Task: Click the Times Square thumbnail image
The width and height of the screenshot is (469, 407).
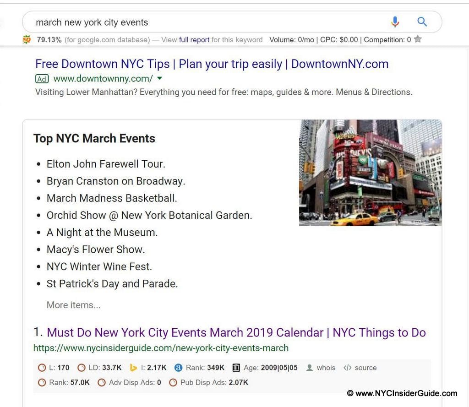Action: (x=370, y=173)
